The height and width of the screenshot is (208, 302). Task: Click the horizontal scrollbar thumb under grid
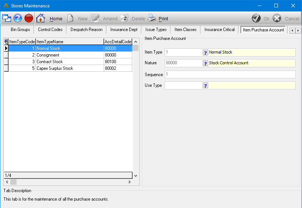14,182
